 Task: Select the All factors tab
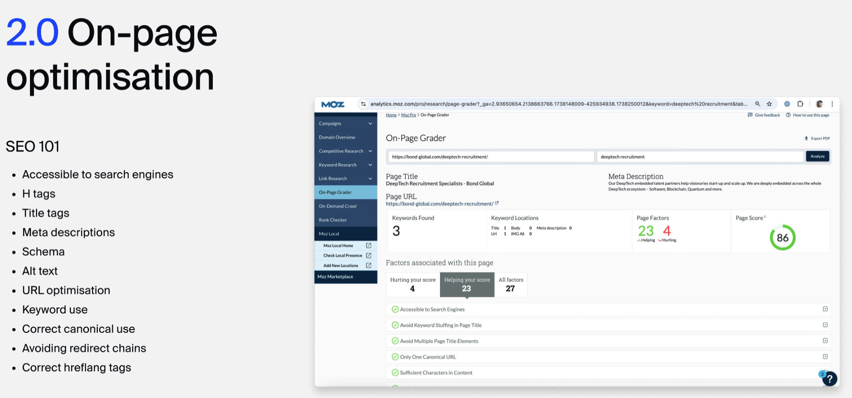510,285
